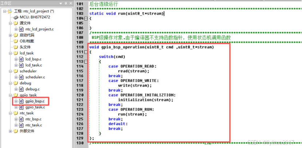
Task: Select the OBJ档案 tree label
Action: click(27, 41)
